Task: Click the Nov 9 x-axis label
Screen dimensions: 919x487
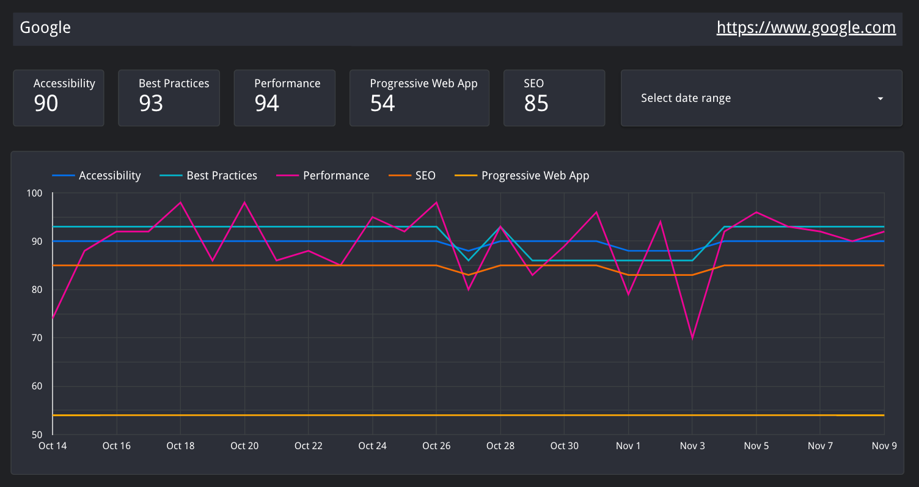Action: point(884,446)
